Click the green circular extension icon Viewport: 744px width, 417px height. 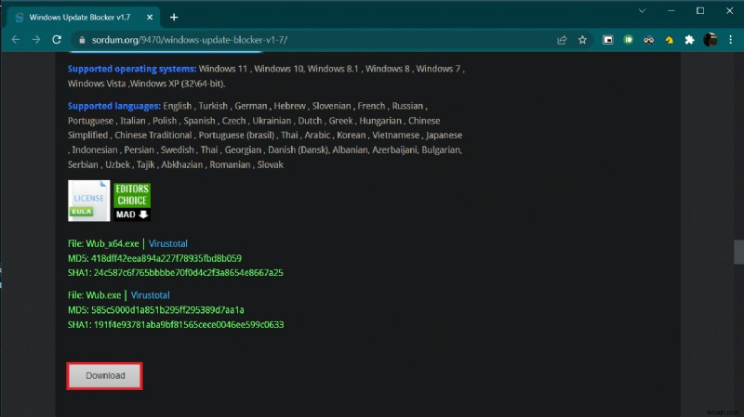point(629,40)
